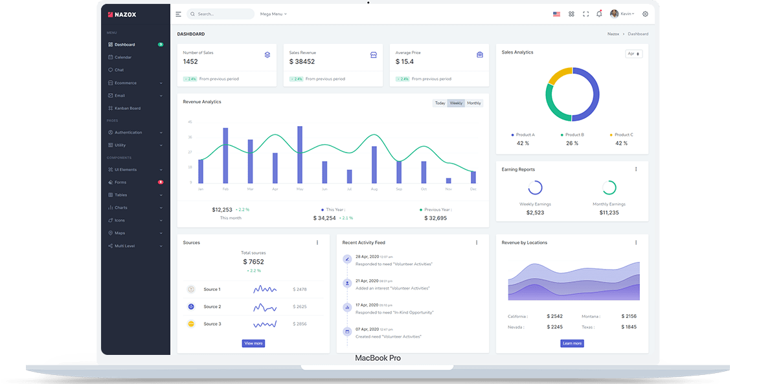The width and height of the screenshot is (761, 384).
Task: Expand the Multi Level sidebar menu
Action: pyautogui.click(x=135, y=246)
